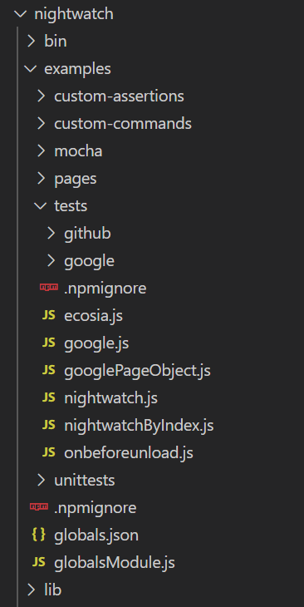Open .npmignore file name inside tests folder
Screen dimensions: 304x607
[105, 289]
